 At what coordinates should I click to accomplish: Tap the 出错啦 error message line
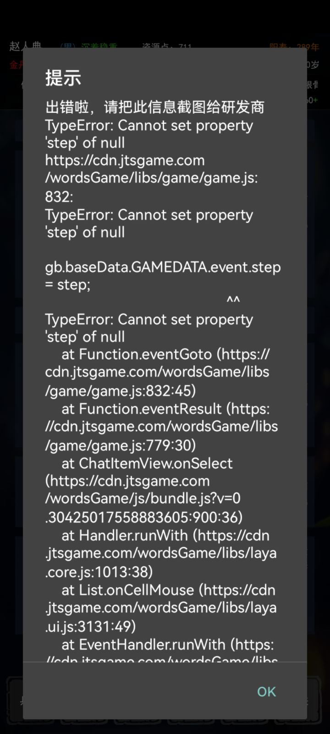pos(154,107)
